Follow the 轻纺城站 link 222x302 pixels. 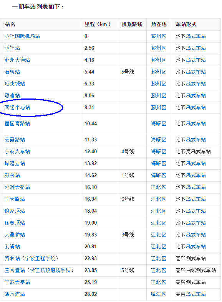coord(15,84)
